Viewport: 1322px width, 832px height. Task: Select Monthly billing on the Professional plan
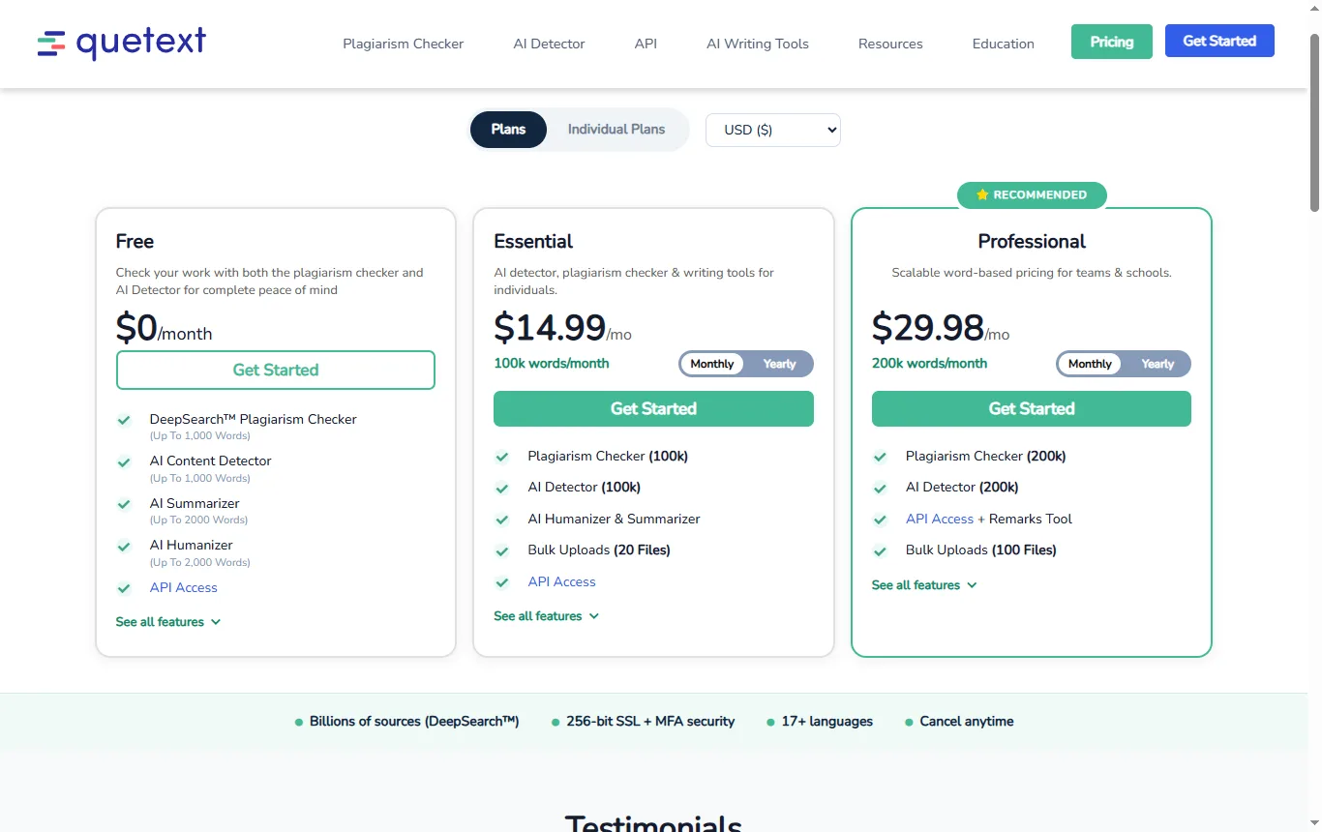1090,364
